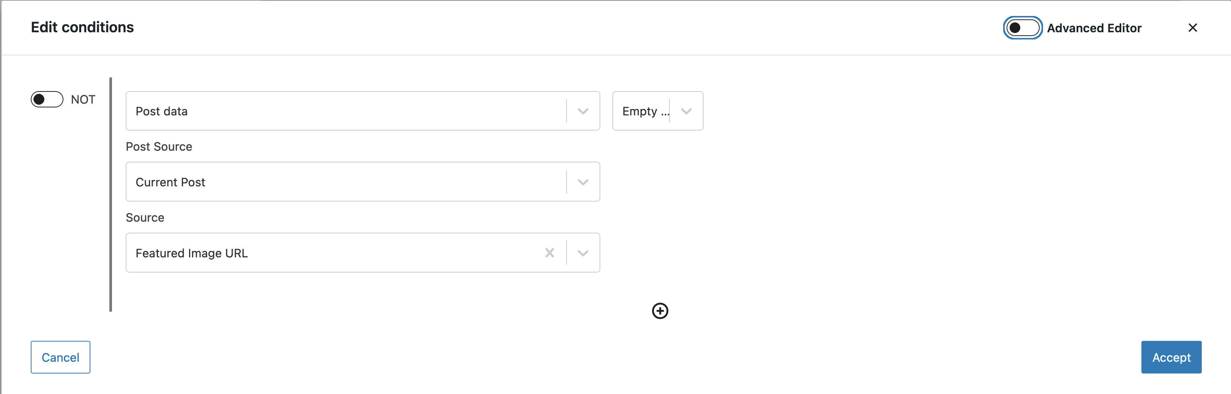Click the Source field label
This screenshot has width=1231, height=394.
(145, 218)
